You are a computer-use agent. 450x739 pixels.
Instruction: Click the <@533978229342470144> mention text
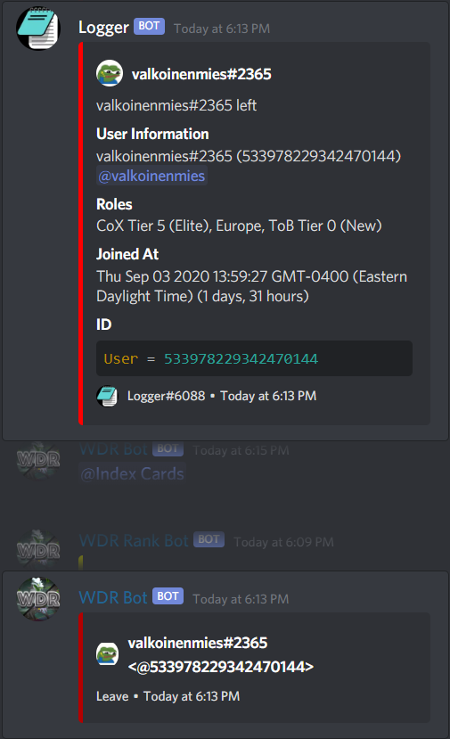[x=221, y=667]
